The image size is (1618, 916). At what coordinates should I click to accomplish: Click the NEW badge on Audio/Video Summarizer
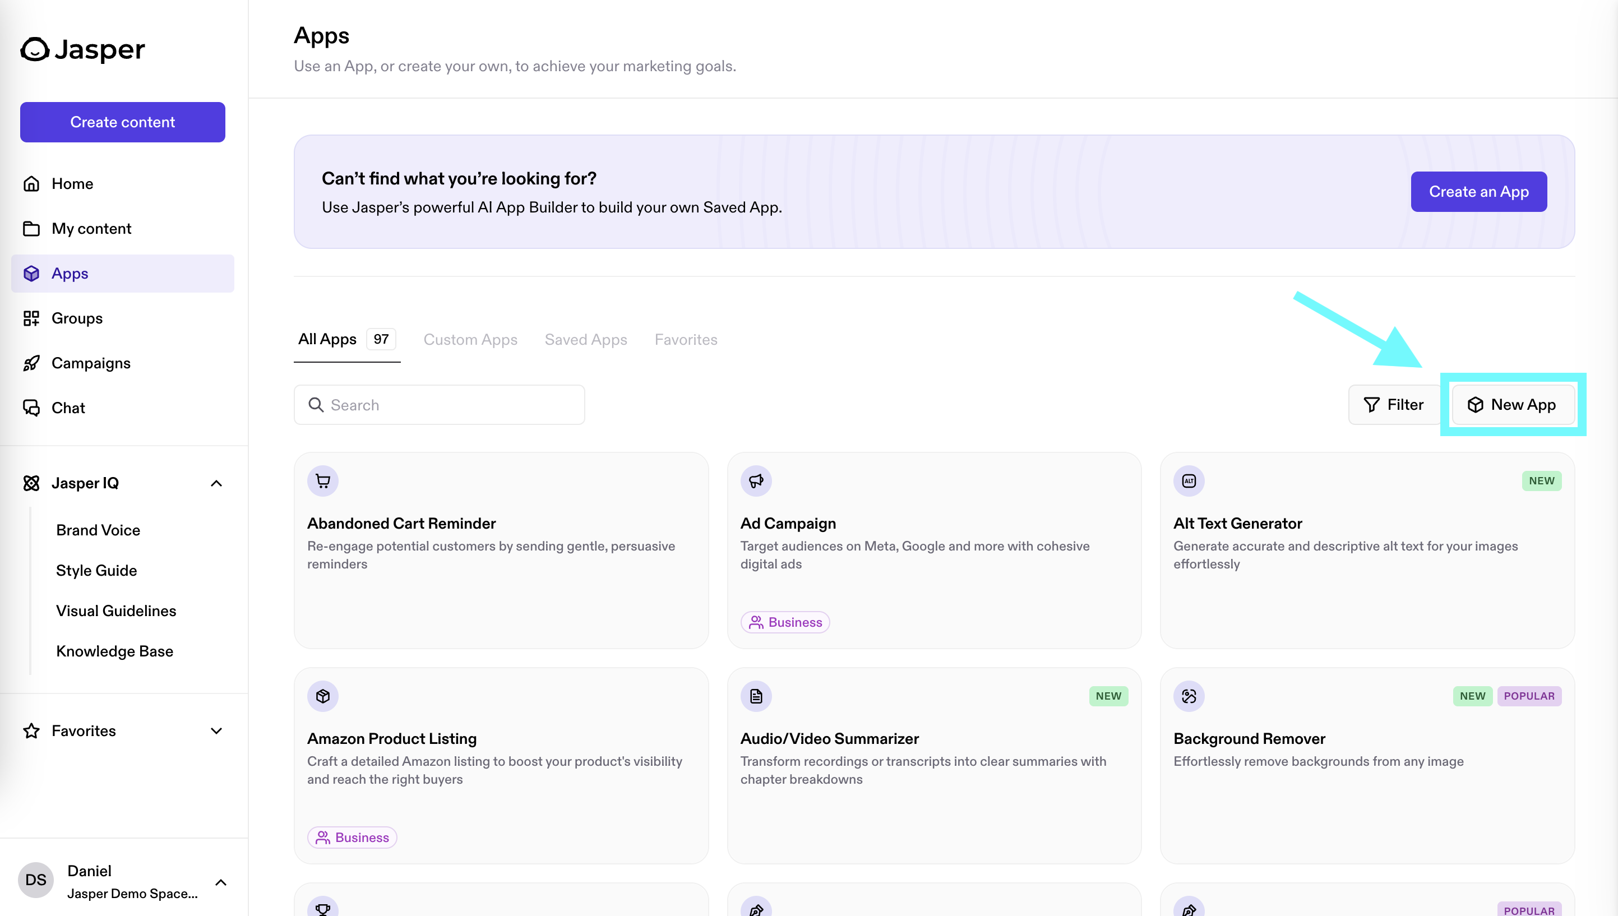tap(1108, 696)
